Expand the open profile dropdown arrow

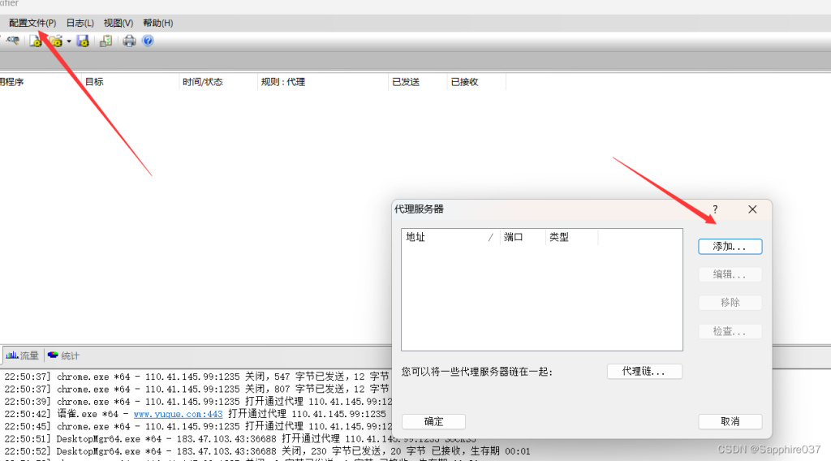[x=69, y=41]
